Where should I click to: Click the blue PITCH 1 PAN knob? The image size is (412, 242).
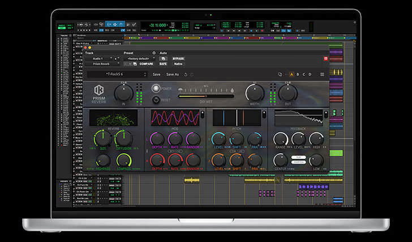(255, 139)
